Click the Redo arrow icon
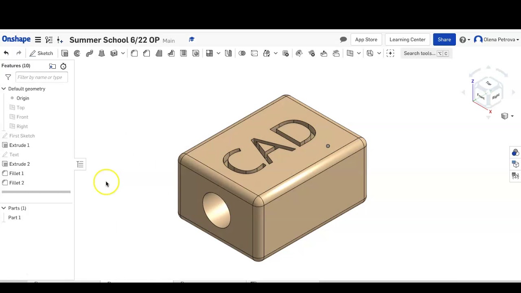Image resolution: width=521 pixels, height=293 pixels. (19, 53)
